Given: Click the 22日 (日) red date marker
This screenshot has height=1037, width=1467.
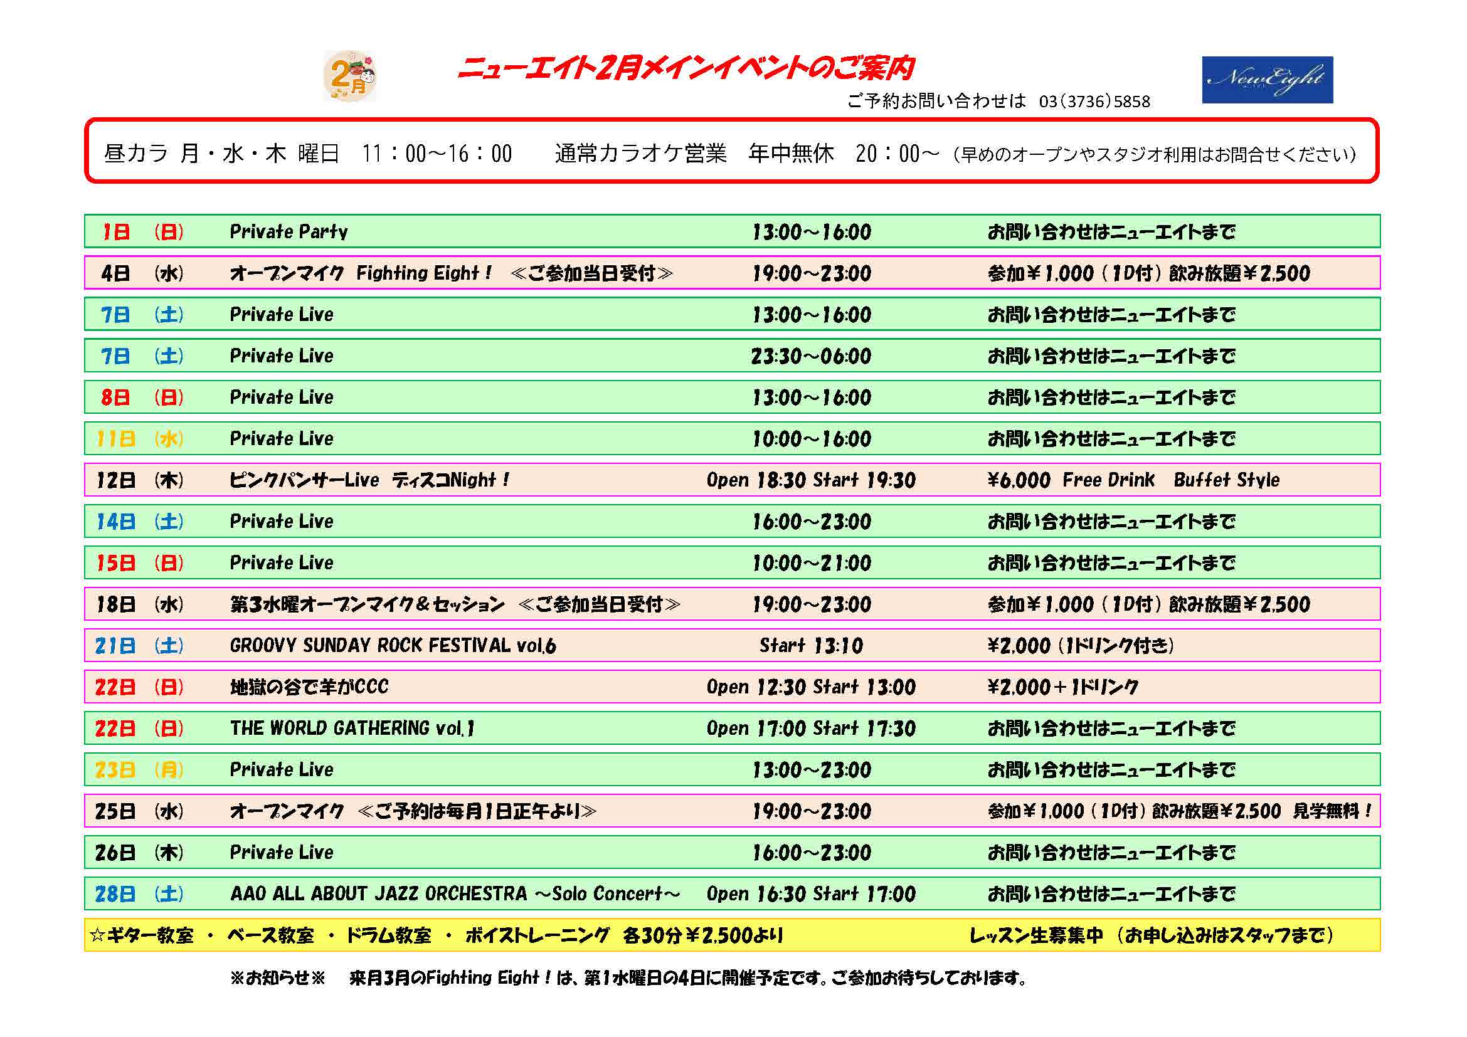Looking at the screenshot, I should tap(142, 687).
